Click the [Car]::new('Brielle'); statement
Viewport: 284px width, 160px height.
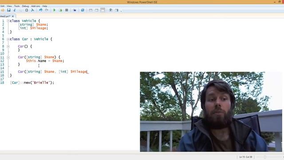pyautogui.click(x=32, y=83)
